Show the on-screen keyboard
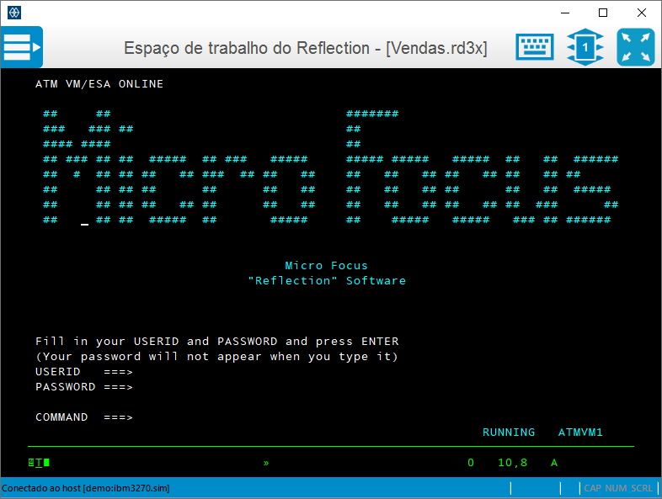The width and height of the screenshot is (662, 499). pyautogui.click(x=535, y=47)
